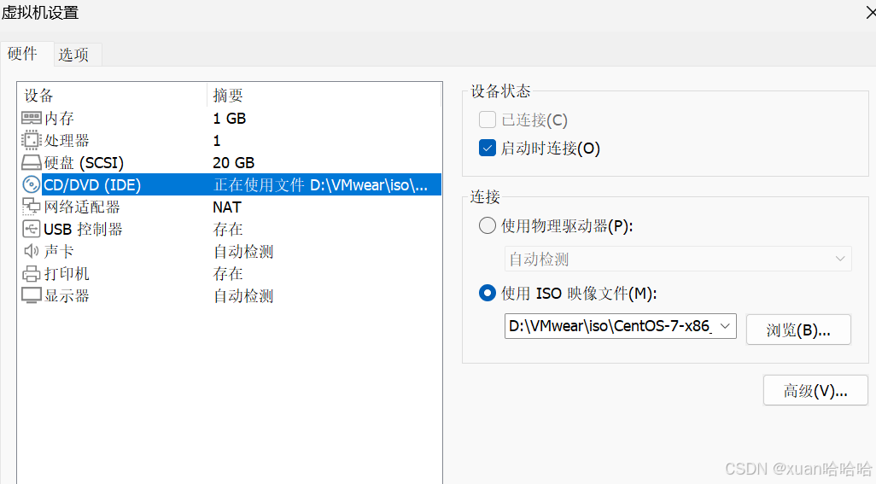Open the 高级(V)... settings button
Image resolution: width=876 pixels, height=484 pixels.
pyautogui.click(x=815, y=390)
